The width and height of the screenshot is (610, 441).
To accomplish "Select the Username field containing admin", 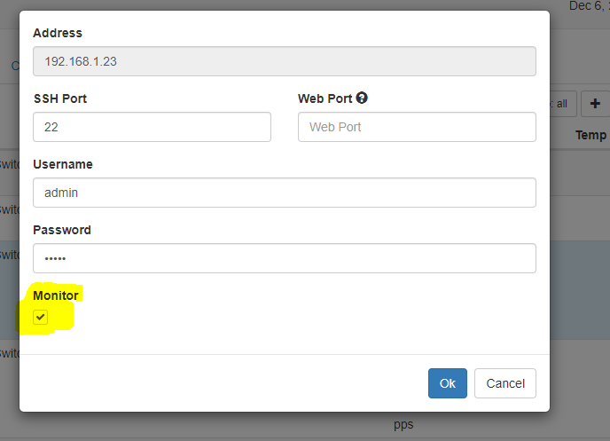I will 284,193.
